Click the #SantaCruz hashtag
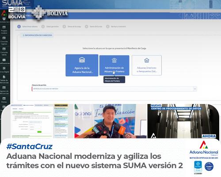 pyautogui.click(x=30, y=146)
